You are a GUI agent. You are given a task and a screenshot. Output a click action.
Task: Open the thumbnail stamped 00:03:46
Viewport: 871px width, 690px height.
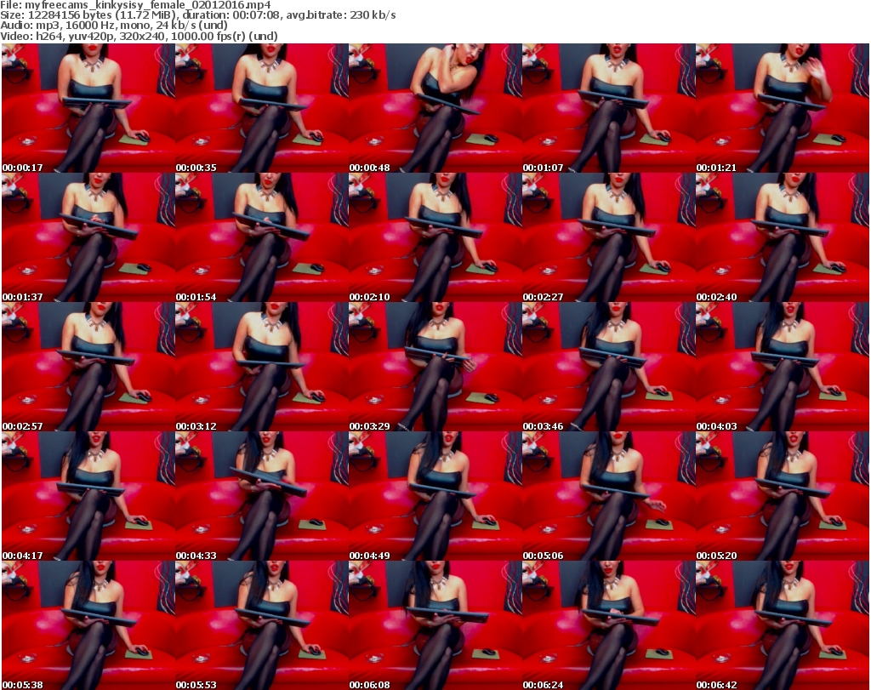click(609, 367)
